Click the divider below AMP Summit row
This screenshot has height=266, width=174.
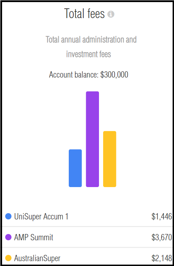coord(87,247)
